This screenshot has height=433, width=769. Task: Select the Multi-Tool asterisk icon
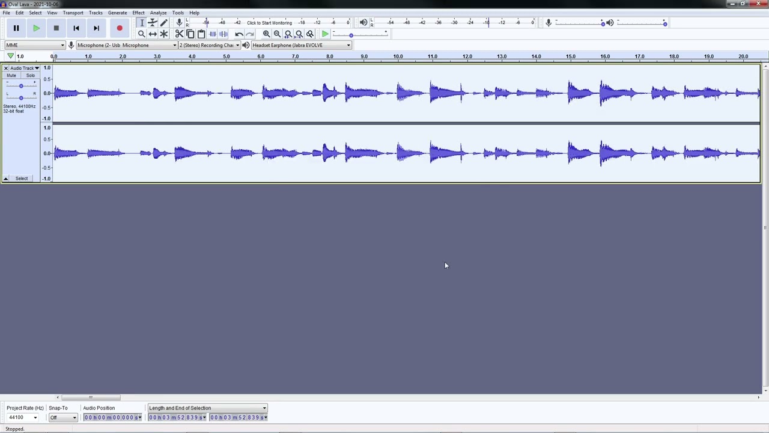[x=164, y=34]
